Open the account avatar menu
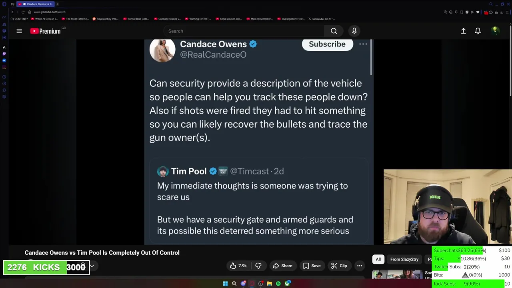512x288 pixels. coord(495,31)
